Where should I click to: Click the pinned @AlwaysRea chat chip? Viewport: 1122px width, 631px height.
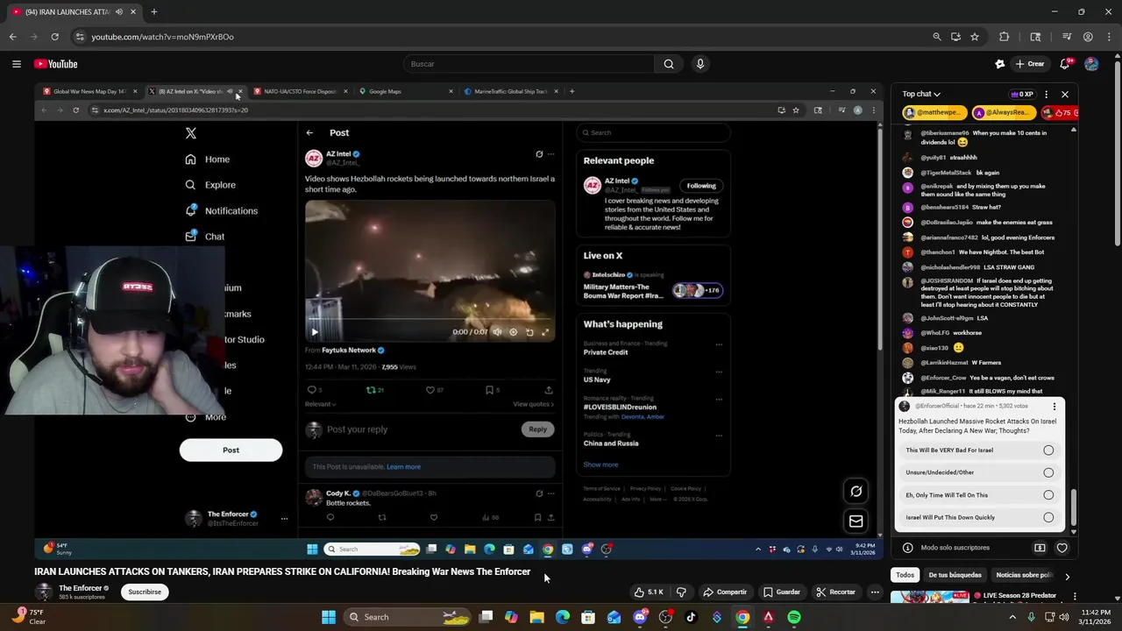pyautogui.click(x=1005, y=113)
